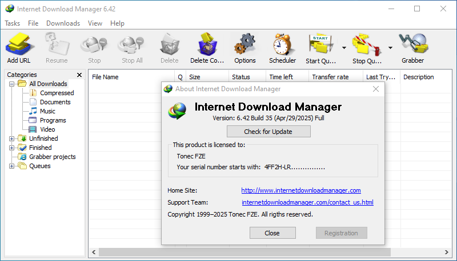
Task: Click the Music category note icon
Action: [x=33, y=111]
